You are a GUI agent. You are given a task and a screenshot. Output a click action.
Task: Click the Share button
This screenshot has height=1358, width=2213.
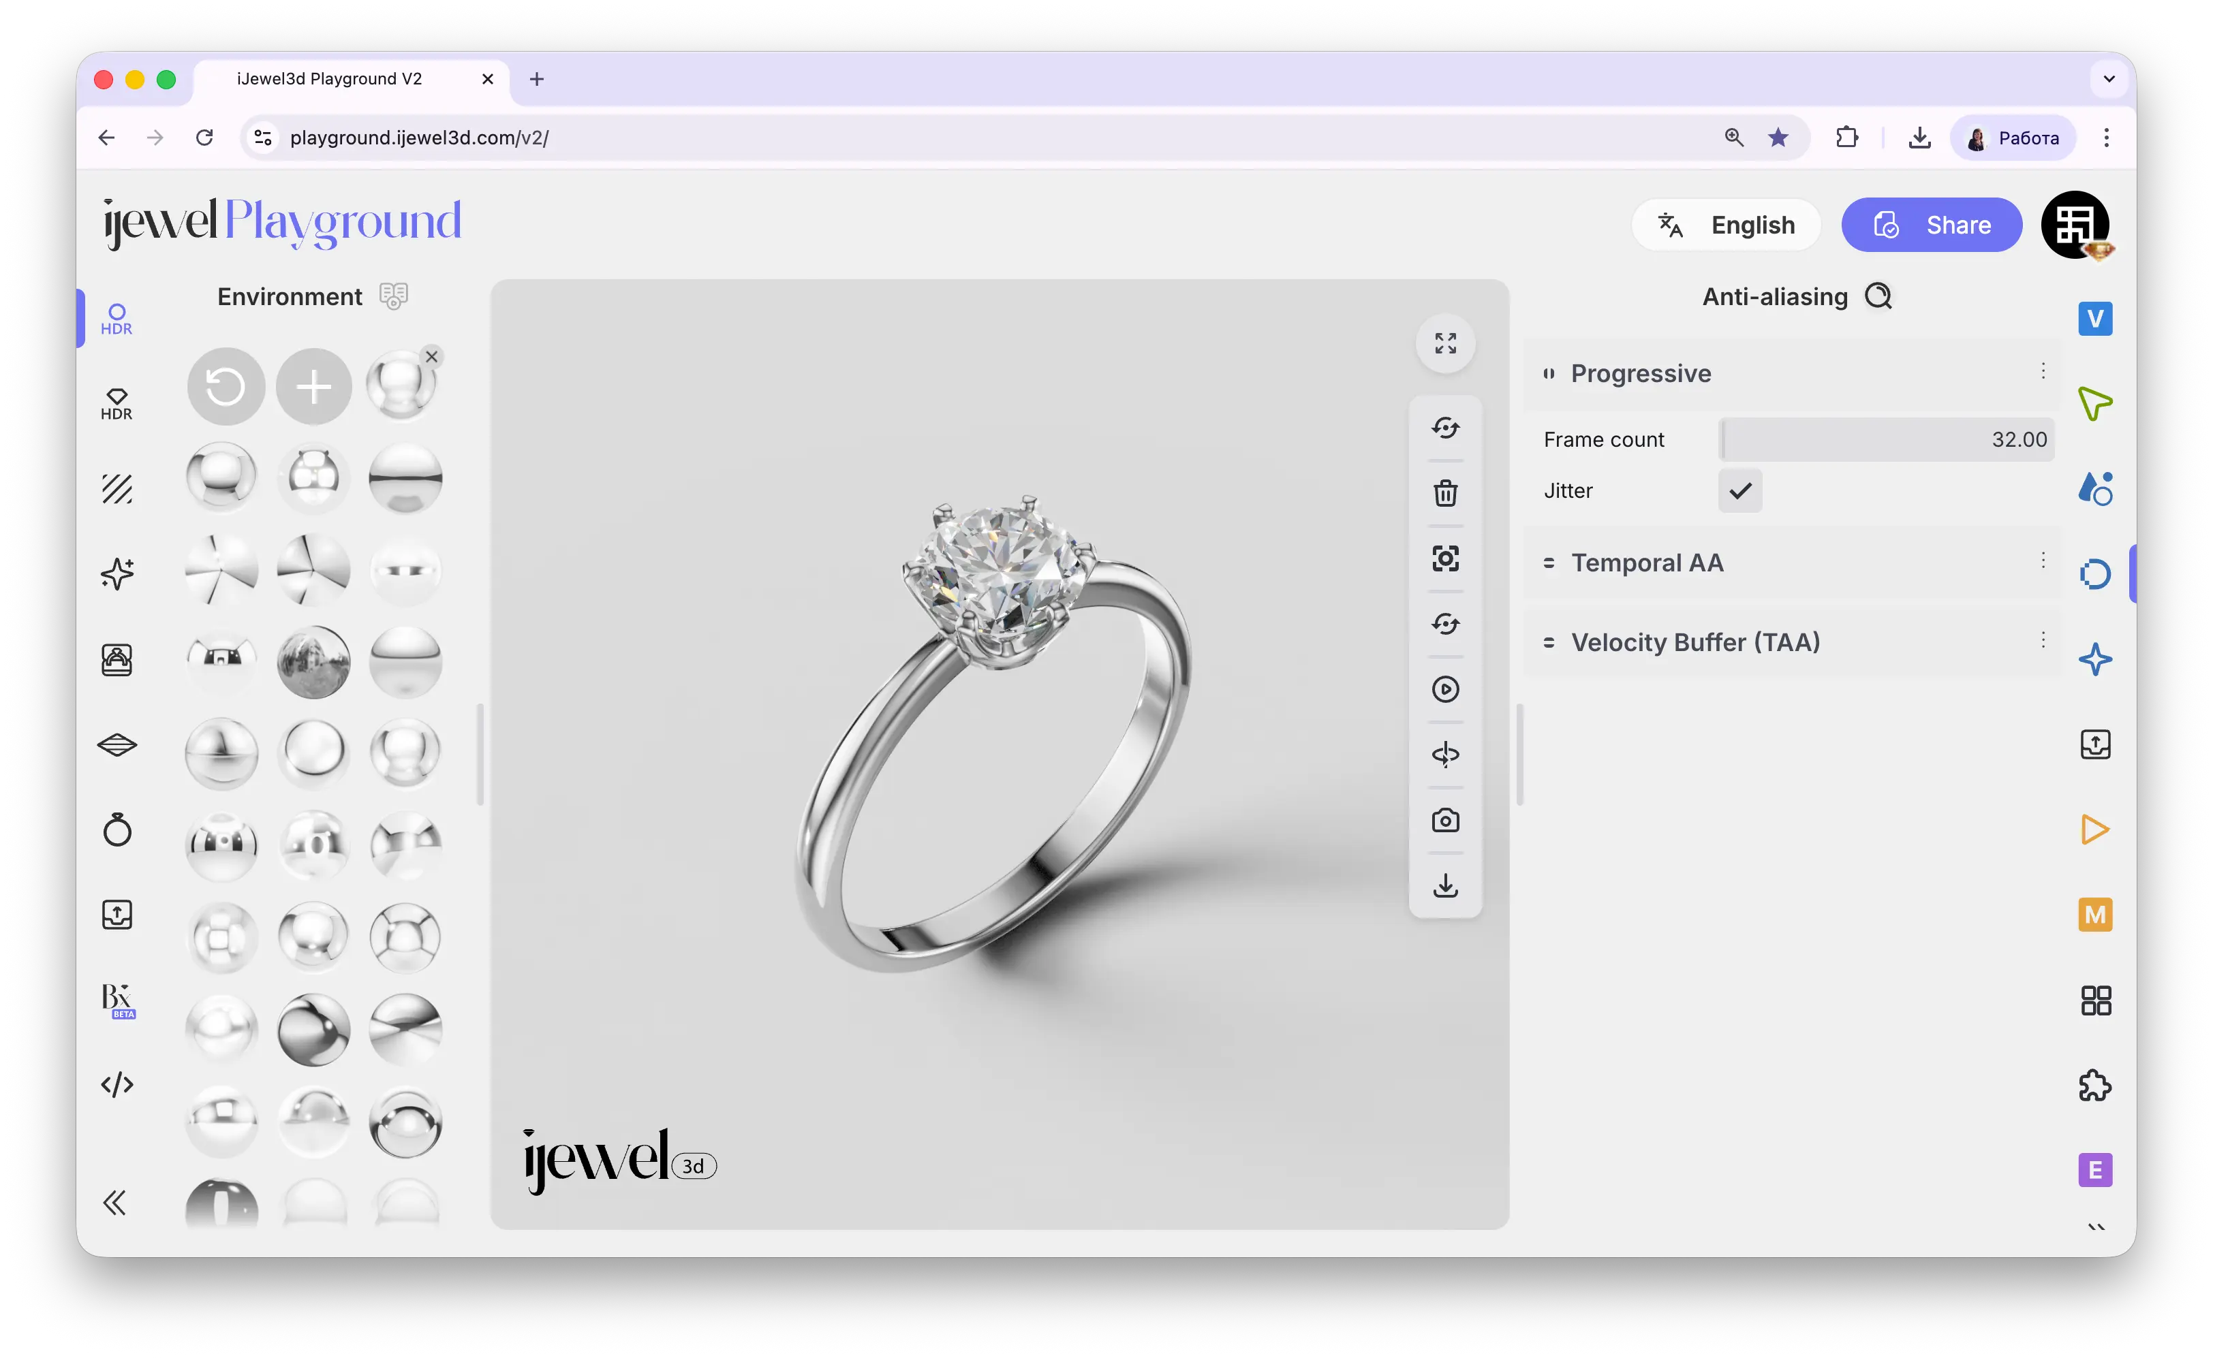pos(1931,225)
